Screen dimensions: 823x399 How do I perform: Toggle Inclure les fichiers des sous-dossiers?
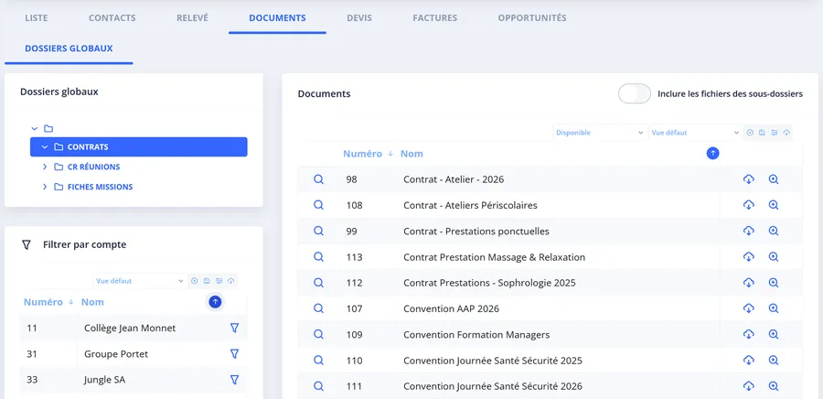[x=634, y=94]
